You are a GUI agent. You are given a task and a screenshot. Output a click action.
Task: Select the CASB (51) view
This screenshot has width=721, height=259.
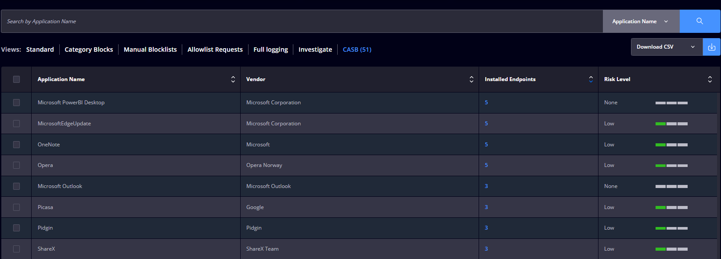pyautogui.click(x=357, y=50)
